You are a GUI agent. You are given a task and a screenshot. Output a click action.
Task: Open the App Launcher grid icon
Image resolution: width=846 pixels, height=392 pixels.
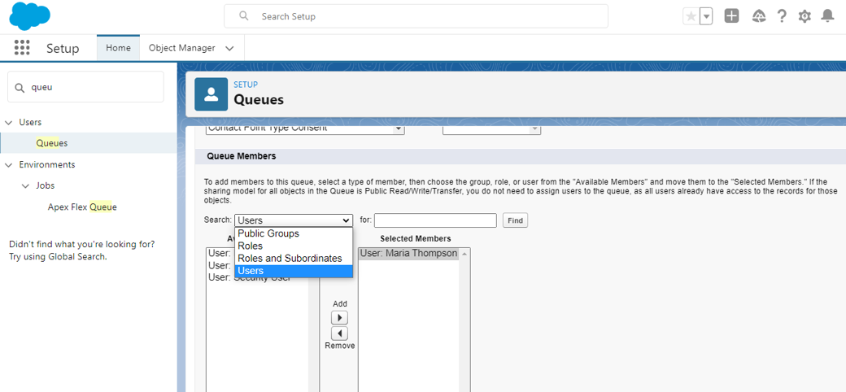click(x=22, y=48)
